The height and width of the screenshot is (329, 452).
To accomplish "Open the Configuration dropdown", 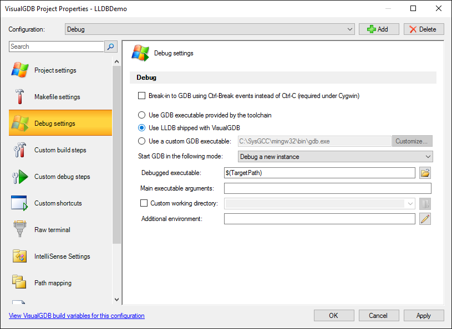I will click(210, 29).
